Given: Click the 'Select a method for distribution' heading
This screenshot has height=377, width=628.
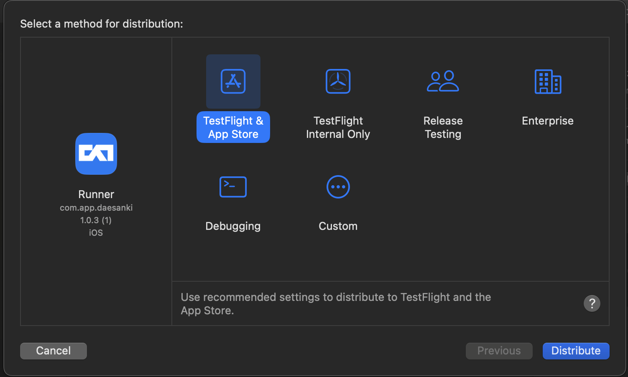Looking at the screenshot, I should 102,24.
